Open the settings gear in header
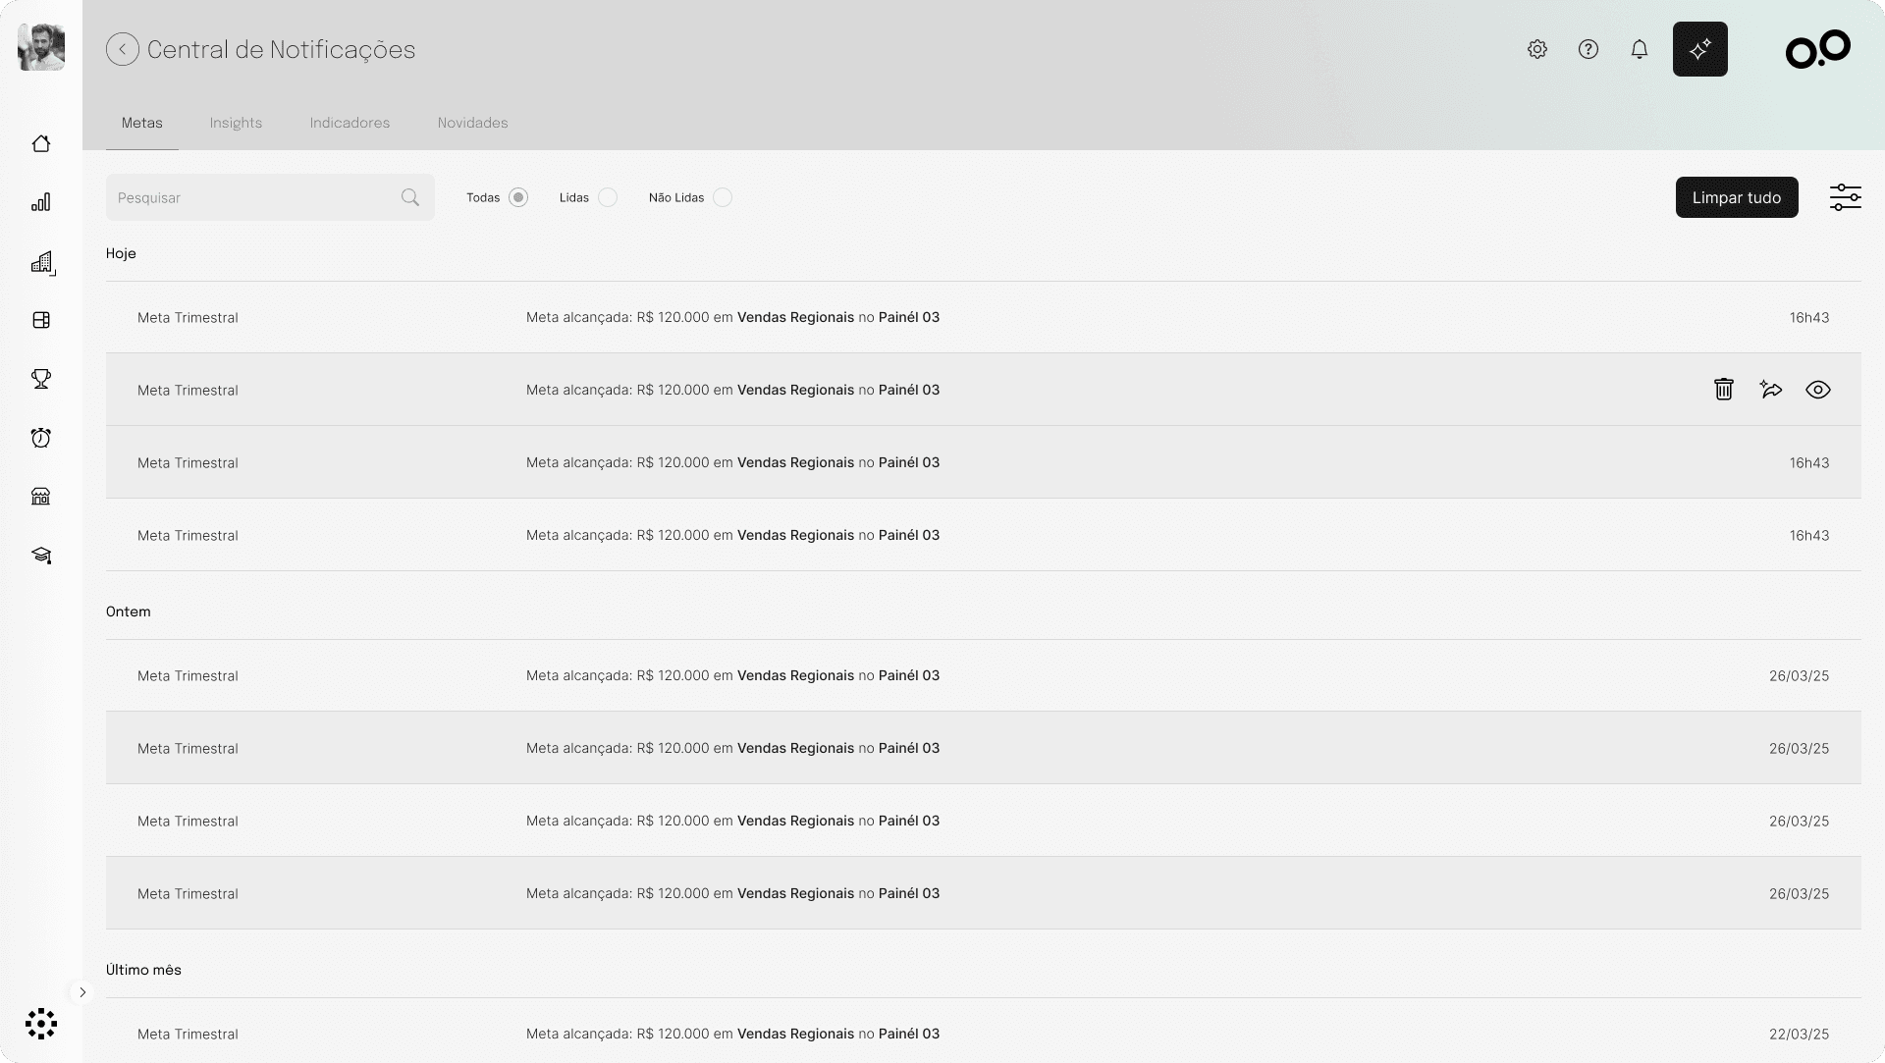The width and height of the screenshot is (1885, 1063). 1537,49
